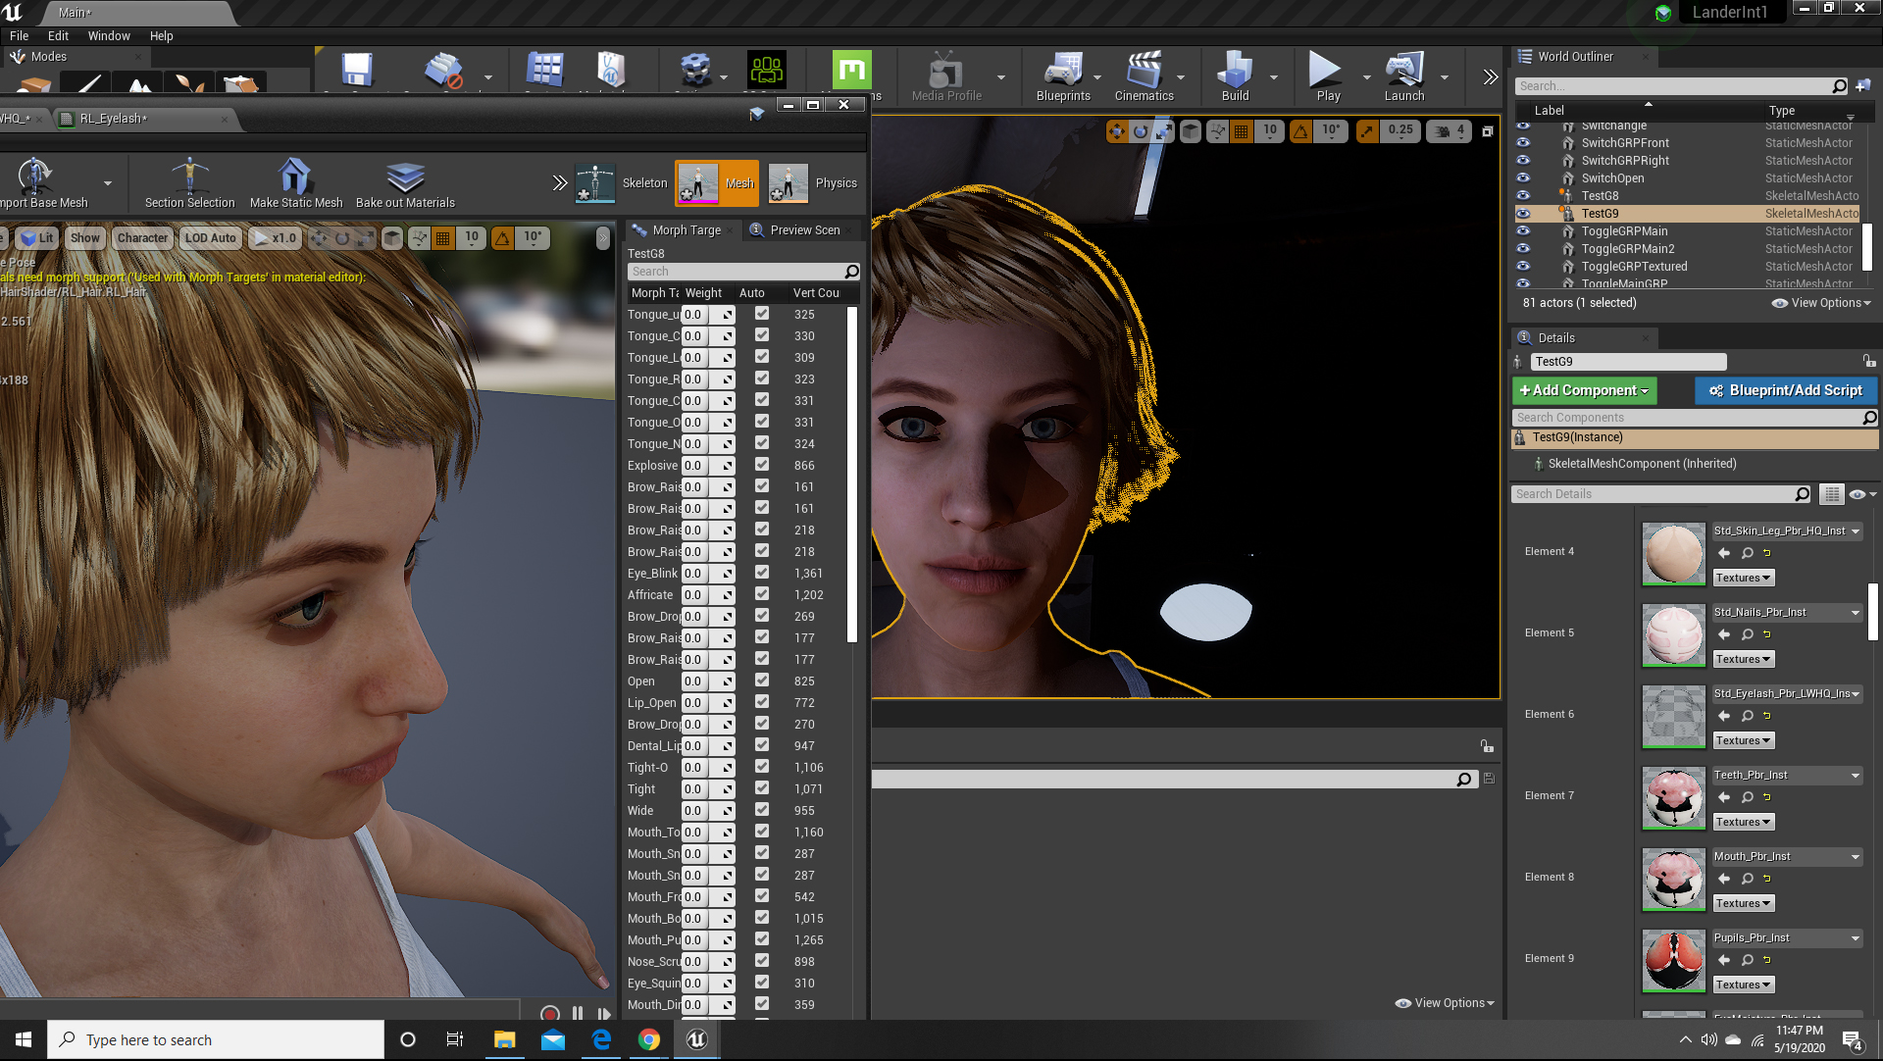1883x1061 pixels.
Task: Click Bake out Materials tool
Action: coord(405,183)
